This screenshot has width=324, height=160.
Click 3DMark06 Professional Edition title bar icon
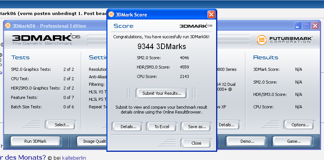pyautogui.click(x=7, y=25)
